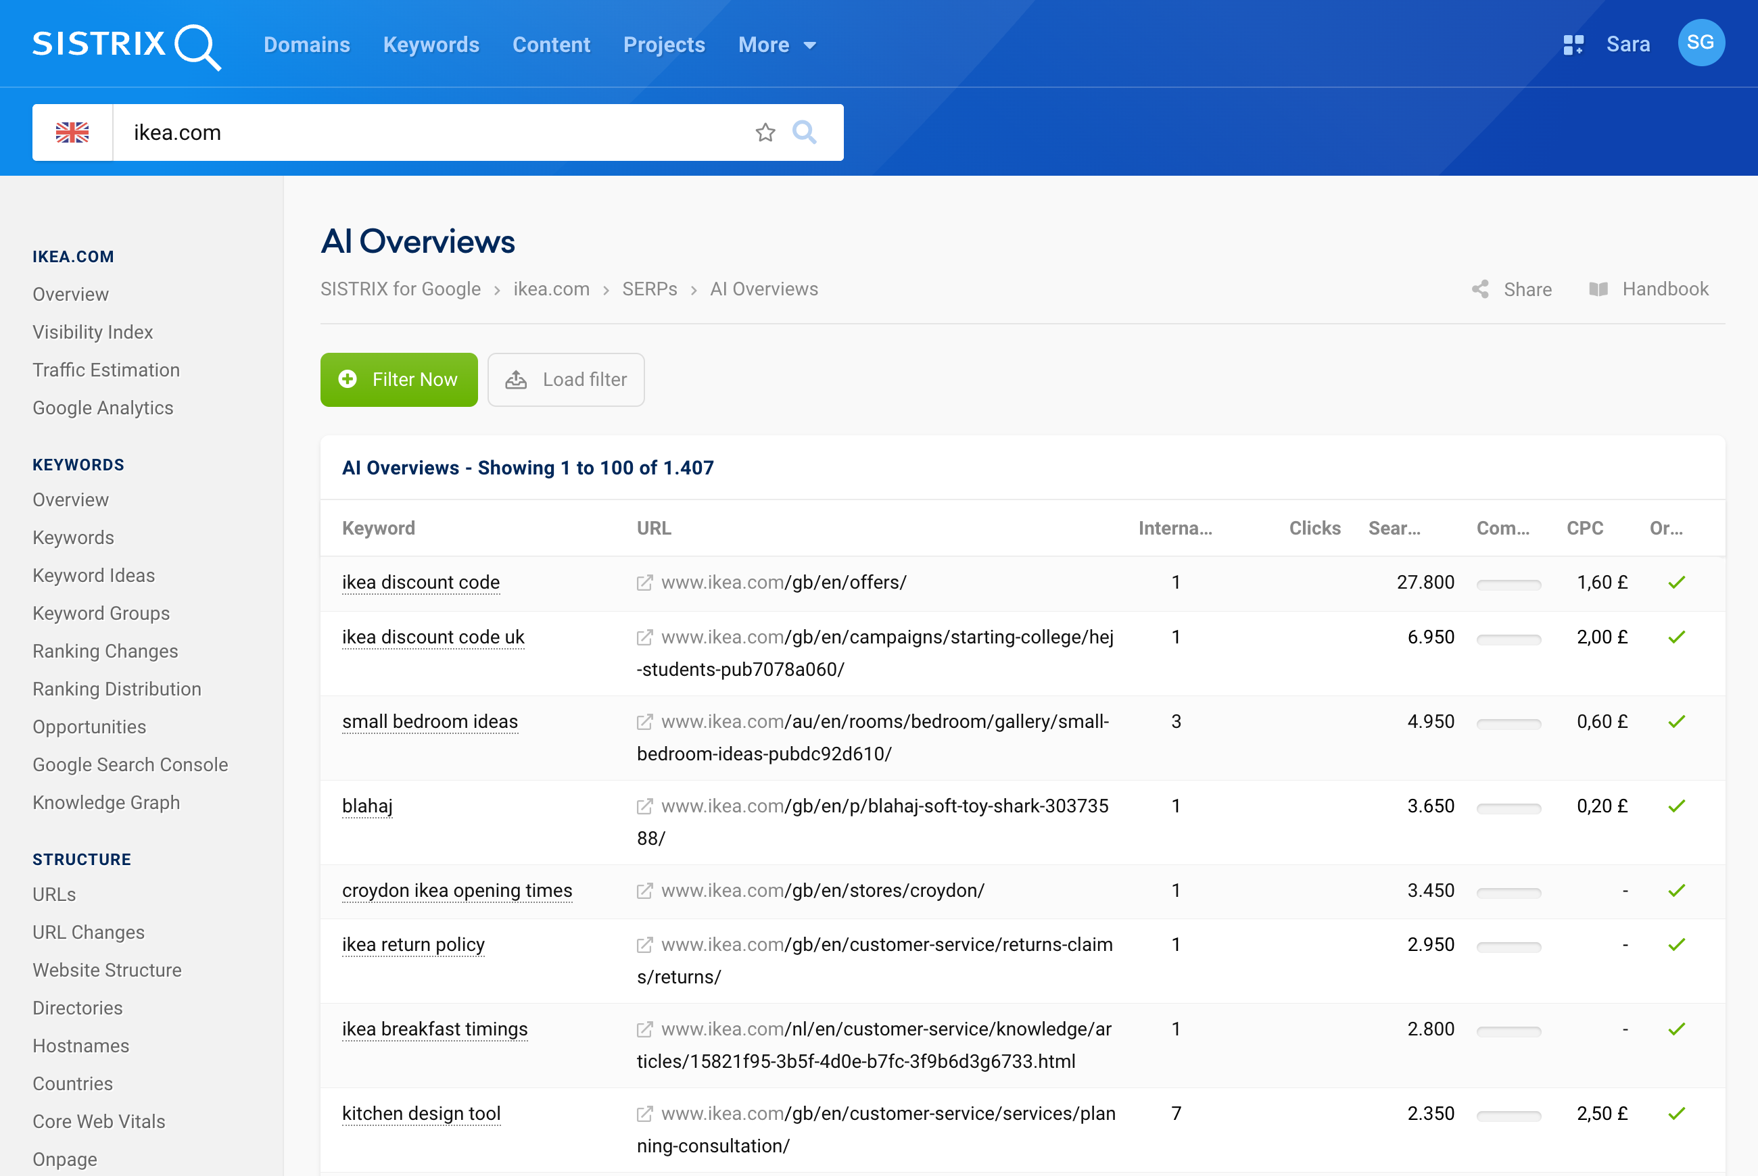Click the Share icon
1758x1176 pixels.
1479,289
